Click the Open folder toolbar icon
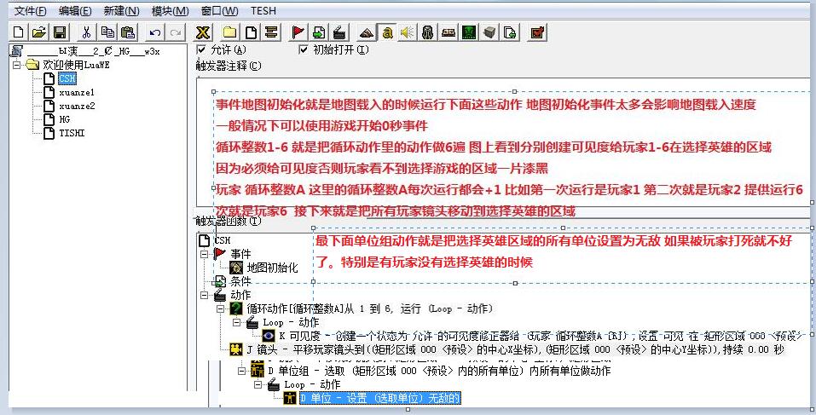 [x=39, y=32]
